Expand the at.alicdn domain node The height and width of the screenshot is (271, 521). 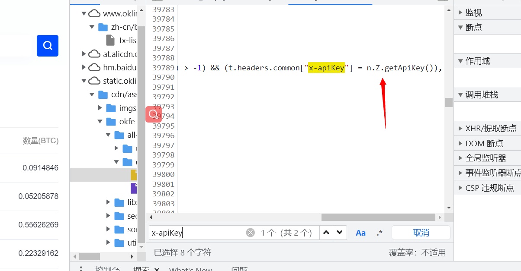click(84, 54)
